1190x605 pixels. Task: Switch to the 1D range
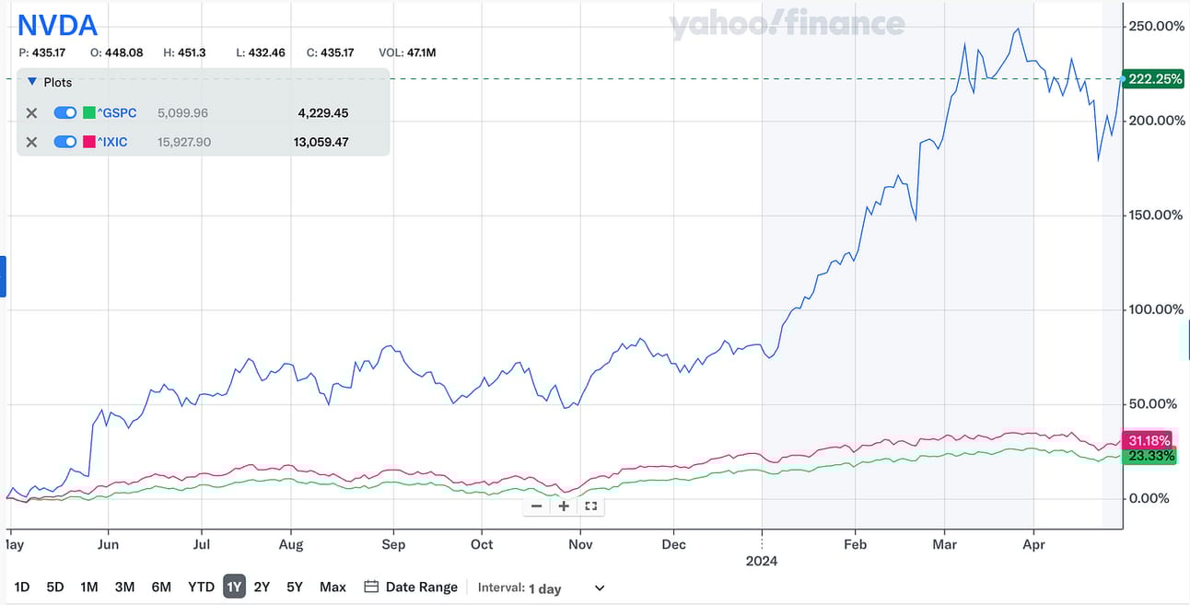click(x=22, y=587)
